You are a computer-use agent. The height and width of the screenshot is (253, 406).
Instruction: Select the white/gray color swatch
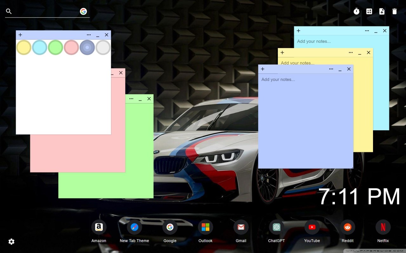pos(103,47)
